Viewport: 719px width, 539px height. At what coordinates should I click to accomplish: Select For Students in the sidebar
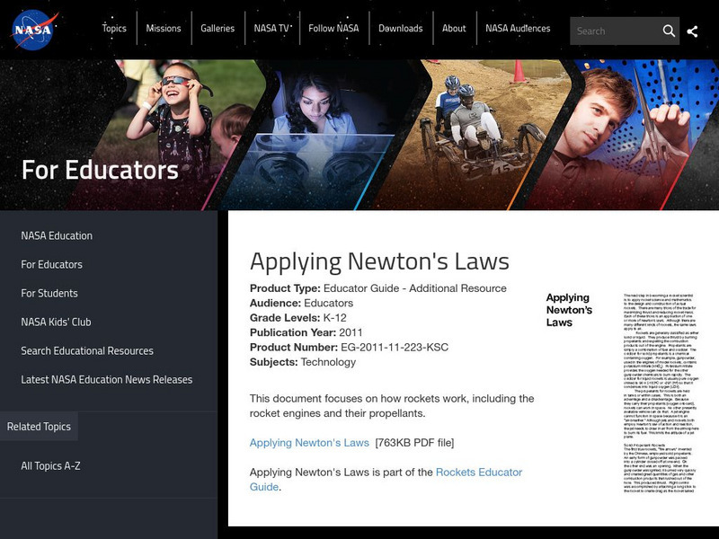pos(49,293)
